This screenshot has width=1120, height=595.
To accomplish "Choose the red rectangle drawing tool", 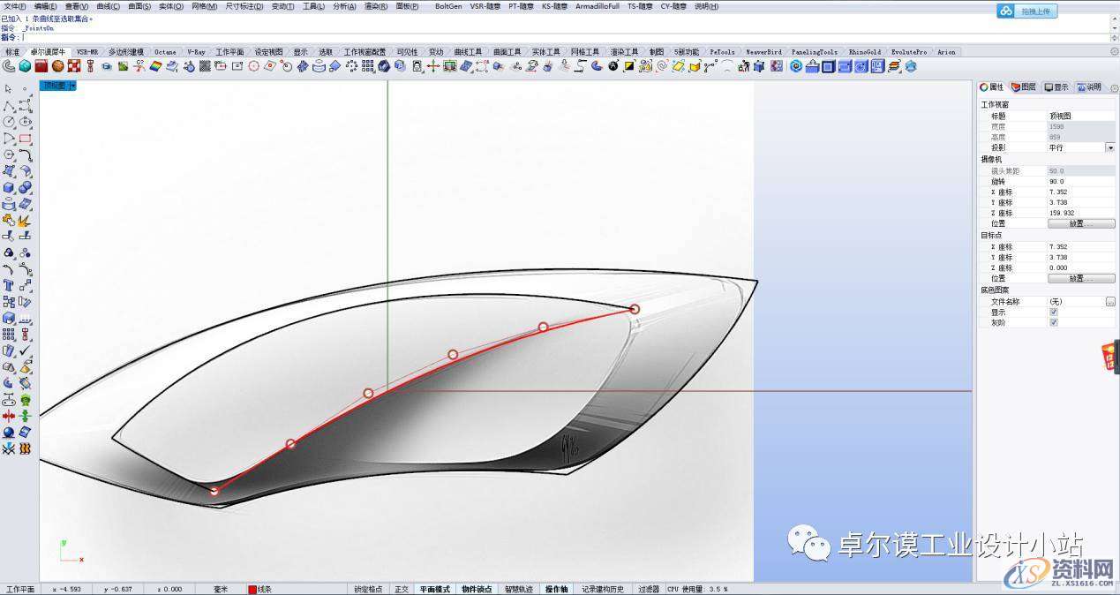I will click(25, 139).
